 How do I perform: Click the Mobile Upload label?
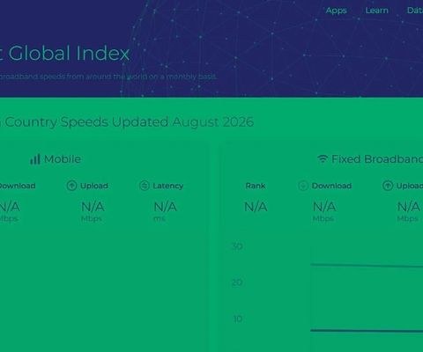click(94, 186)
